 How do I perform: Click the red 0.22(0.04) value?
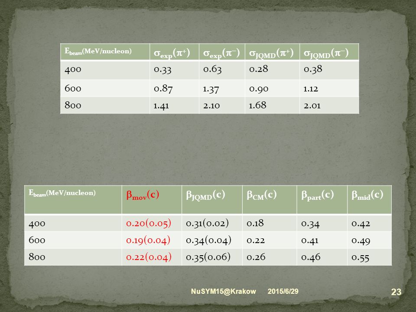point(149,257)
